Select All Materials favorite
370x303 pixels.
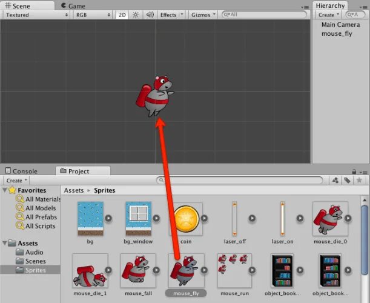(38, 199)
